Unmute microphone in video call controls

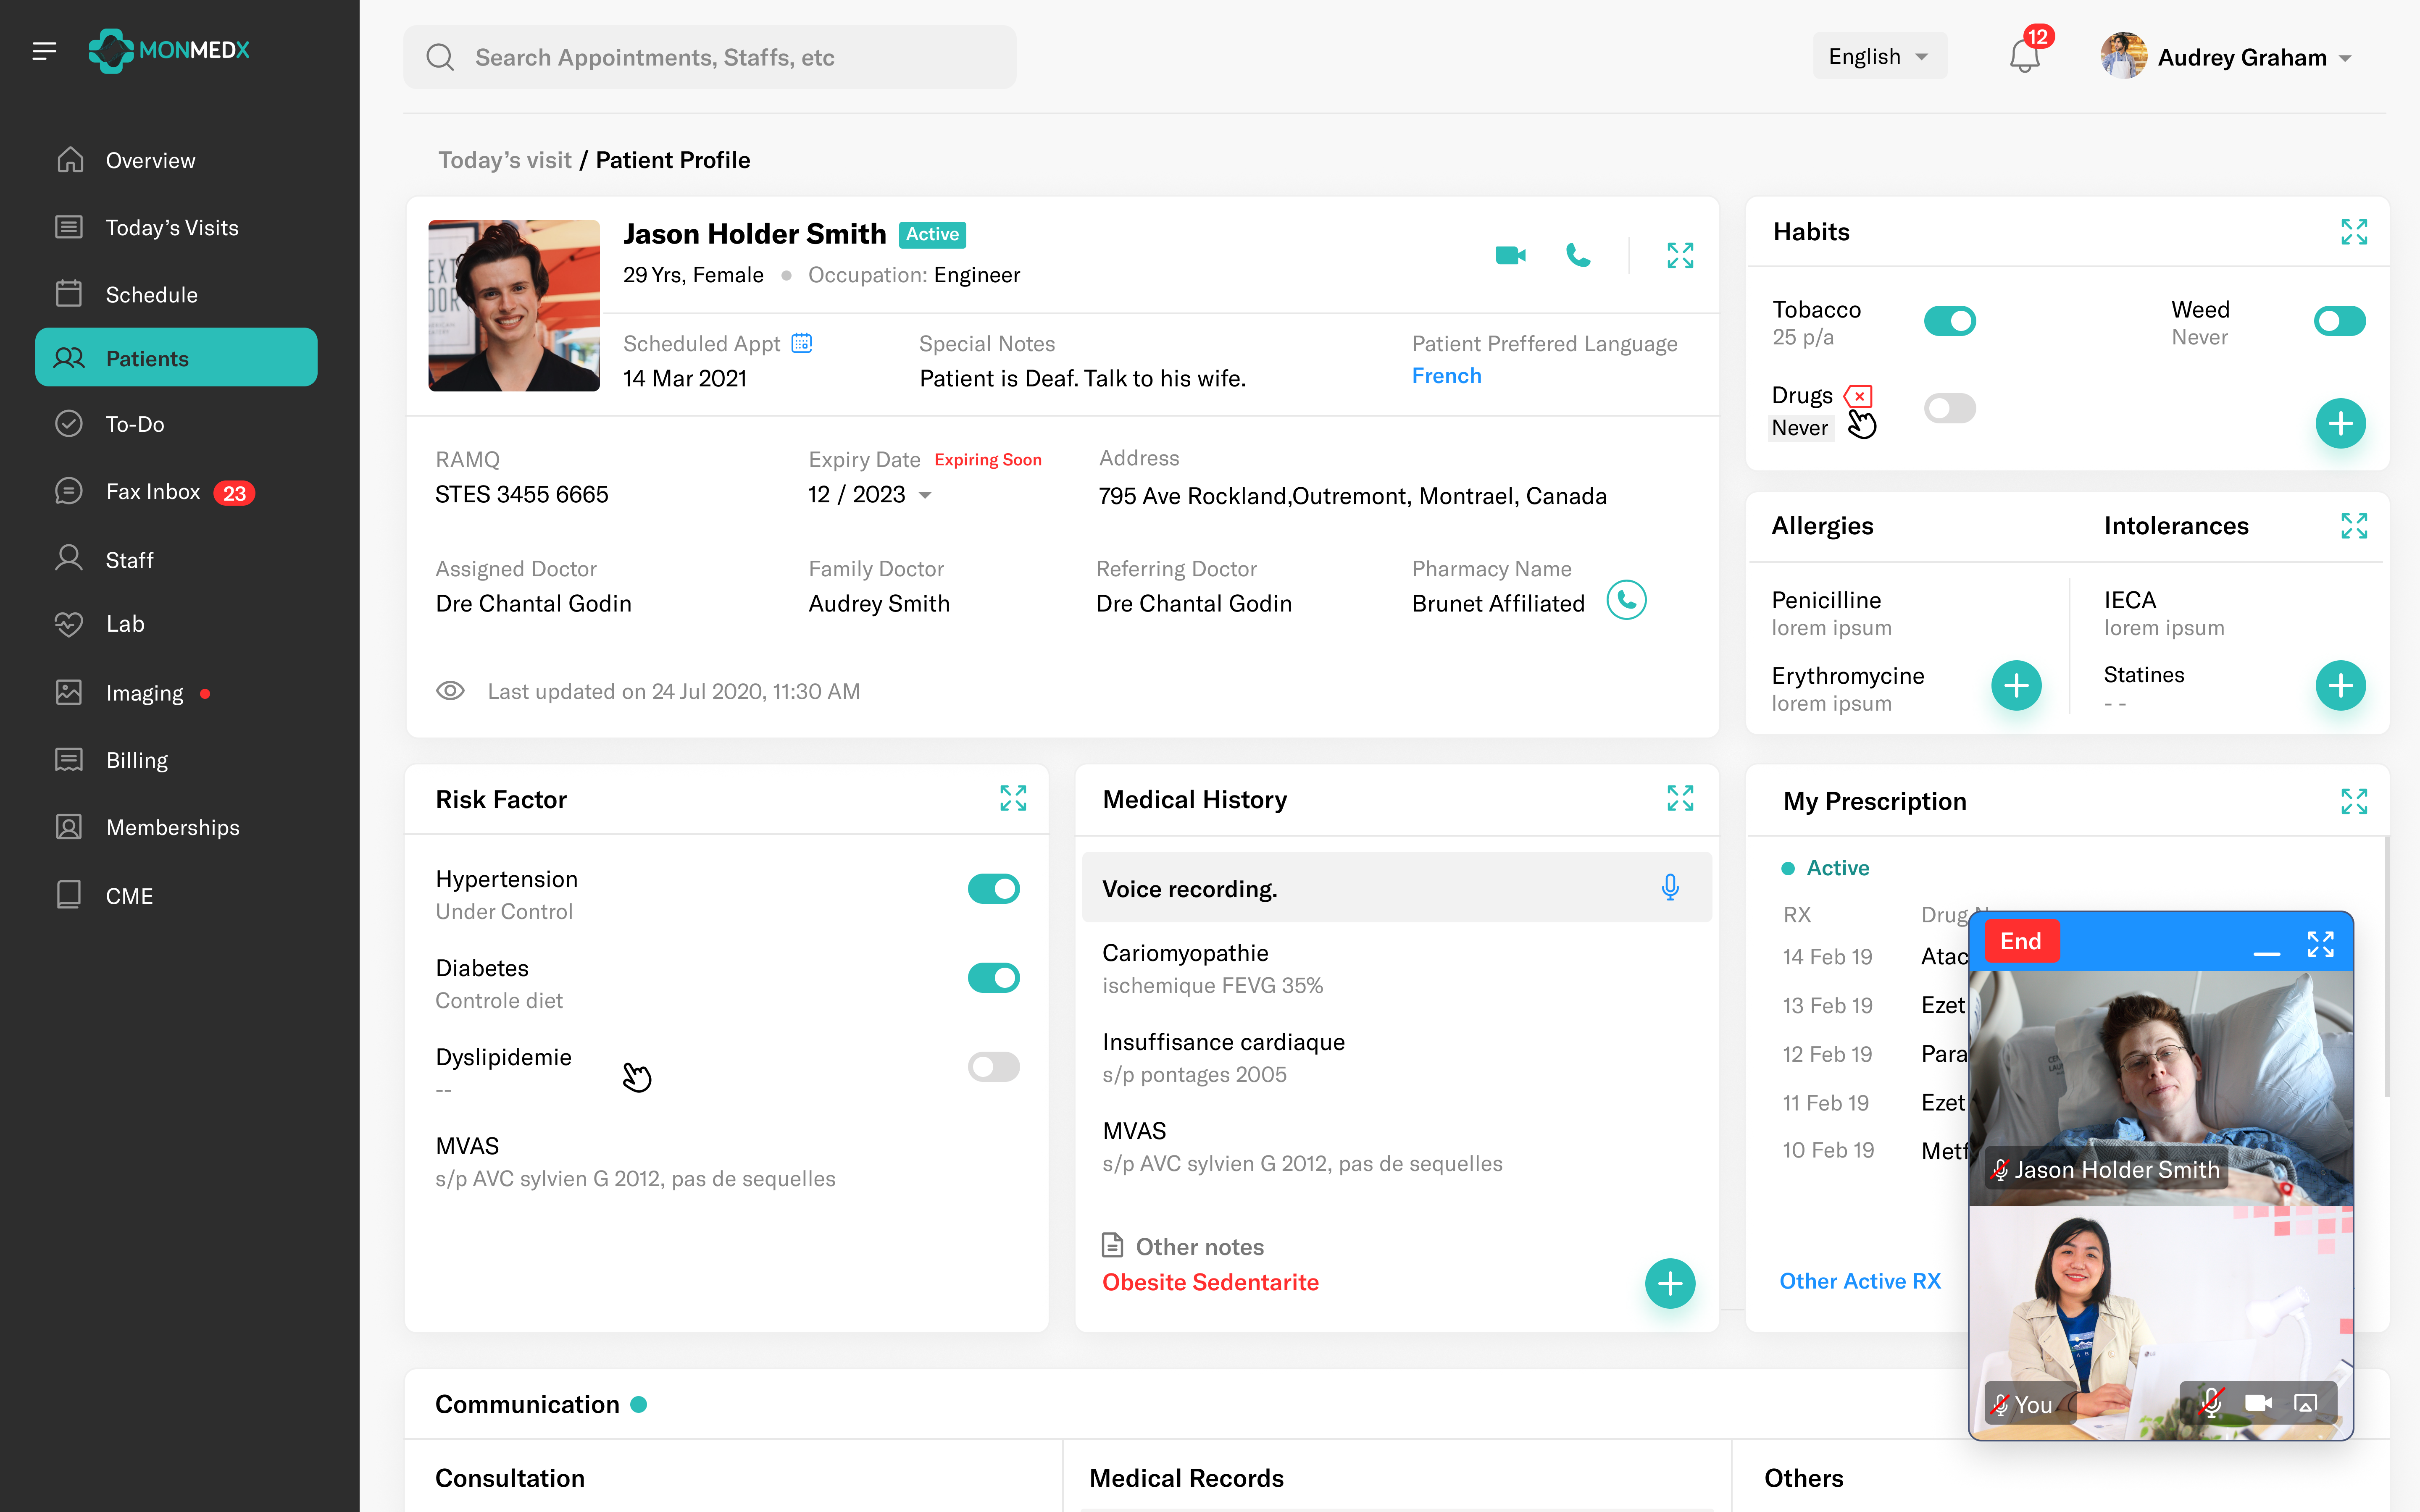[x=2211, y=1403]
